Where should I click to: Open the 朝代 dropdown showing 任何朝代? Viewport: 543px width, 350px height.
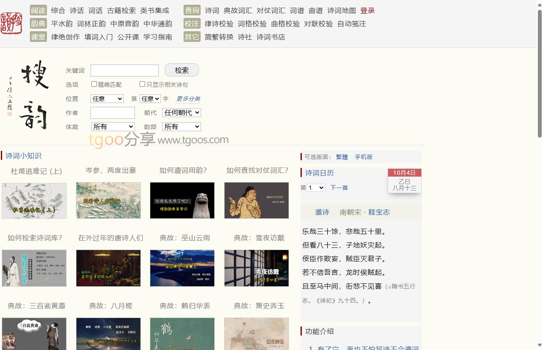181,113
